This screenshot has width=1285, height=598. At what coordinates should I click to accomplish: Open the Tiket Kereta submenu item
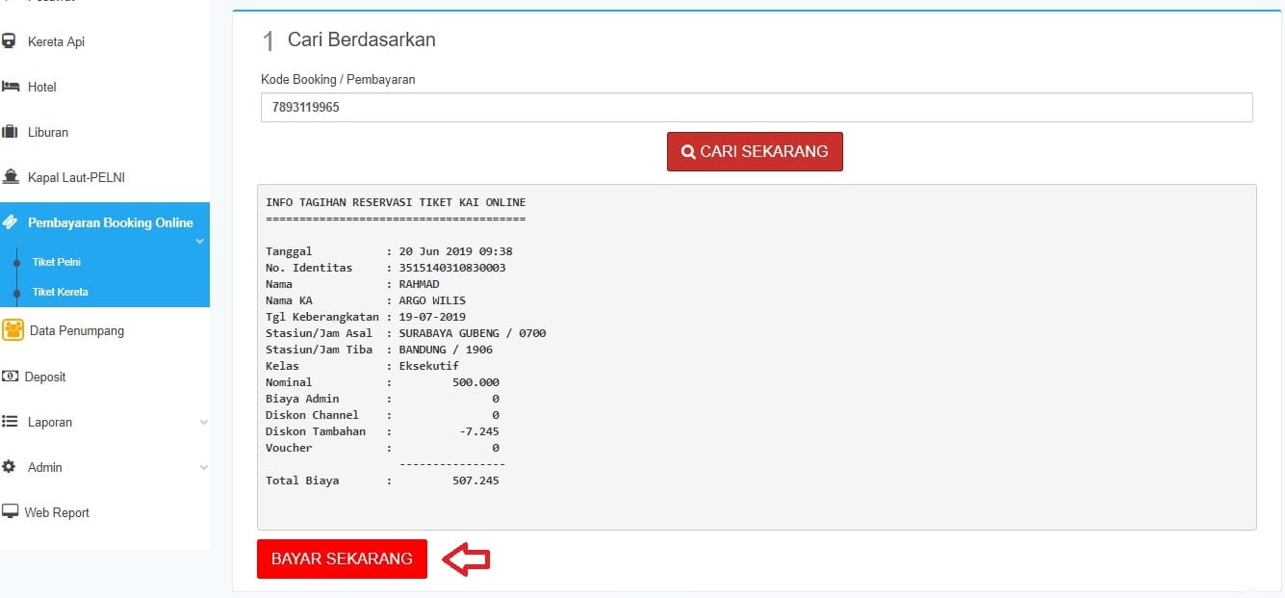coord(61,292)
